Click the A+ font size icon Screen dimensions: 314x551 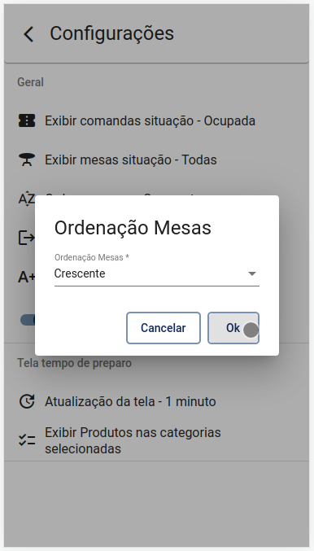coord(27,277)
